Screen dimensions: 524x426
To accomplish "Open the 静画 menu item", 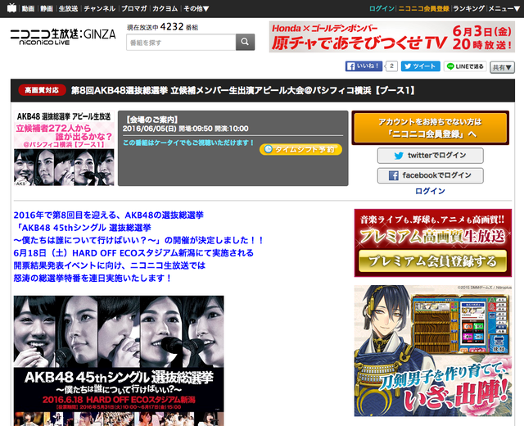I will coord(47,9).
